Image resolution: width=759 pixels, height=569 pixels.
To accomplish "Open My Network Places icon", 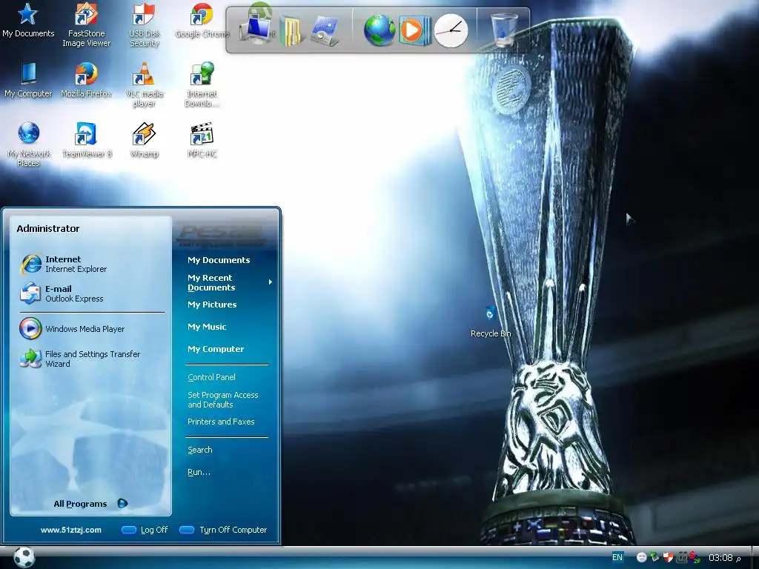I will point(29,144).
